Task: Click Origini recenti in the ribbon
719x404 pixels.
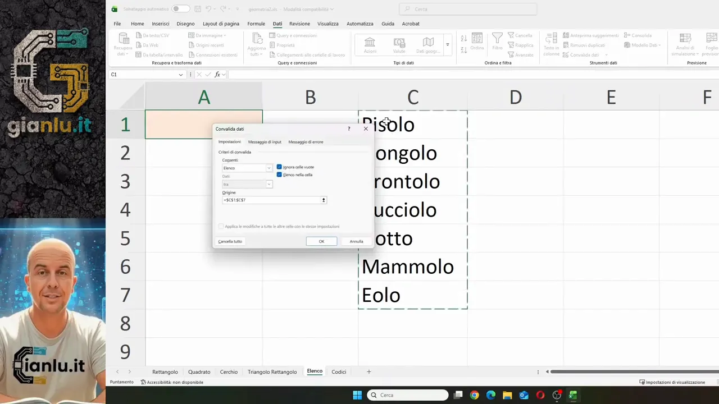Action: [206, 45]
